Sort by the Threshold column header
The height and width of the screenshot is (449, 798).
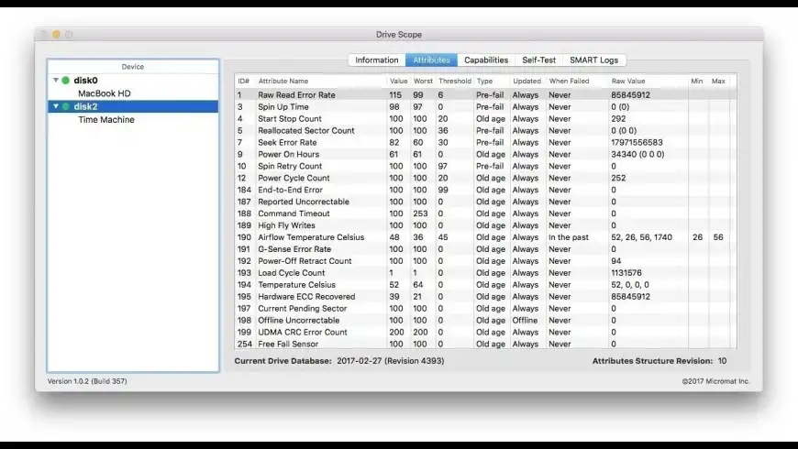click(x=454, y=81)
